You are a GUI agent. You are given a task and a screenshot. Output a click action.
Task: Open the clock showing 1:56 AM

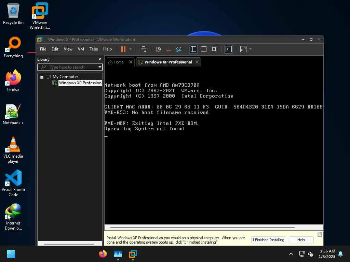tap(327, 254)
